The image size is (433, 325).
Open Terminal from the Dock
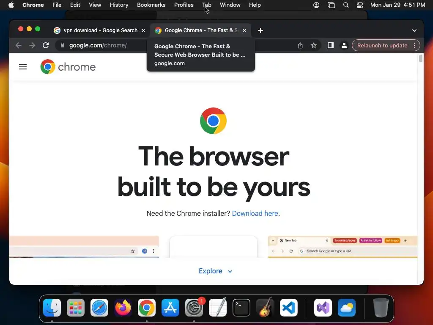[241, 308]
